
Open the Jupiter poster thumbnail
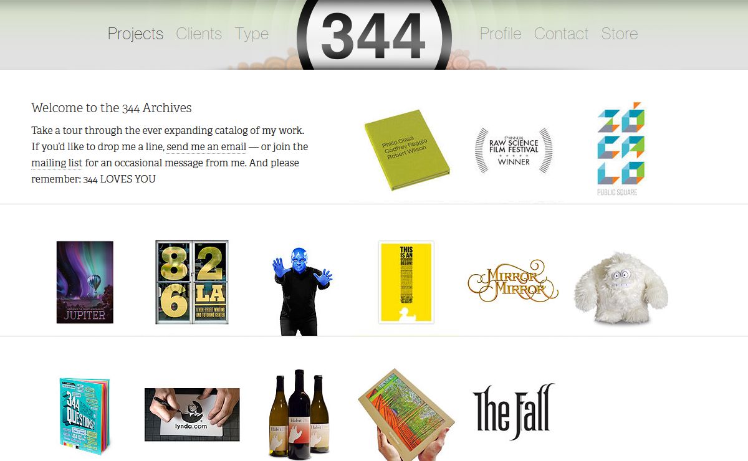[x=85, y=282]
